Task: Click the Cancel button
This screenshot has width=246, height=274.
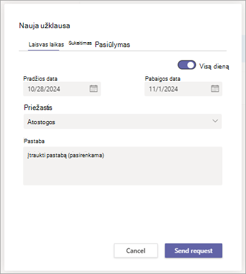Action: pyautogui.click(x=136, y=251)
